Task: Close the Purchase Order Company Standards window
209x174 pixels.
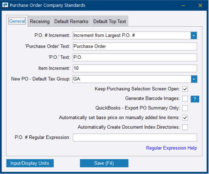Action: coord(200,5)
